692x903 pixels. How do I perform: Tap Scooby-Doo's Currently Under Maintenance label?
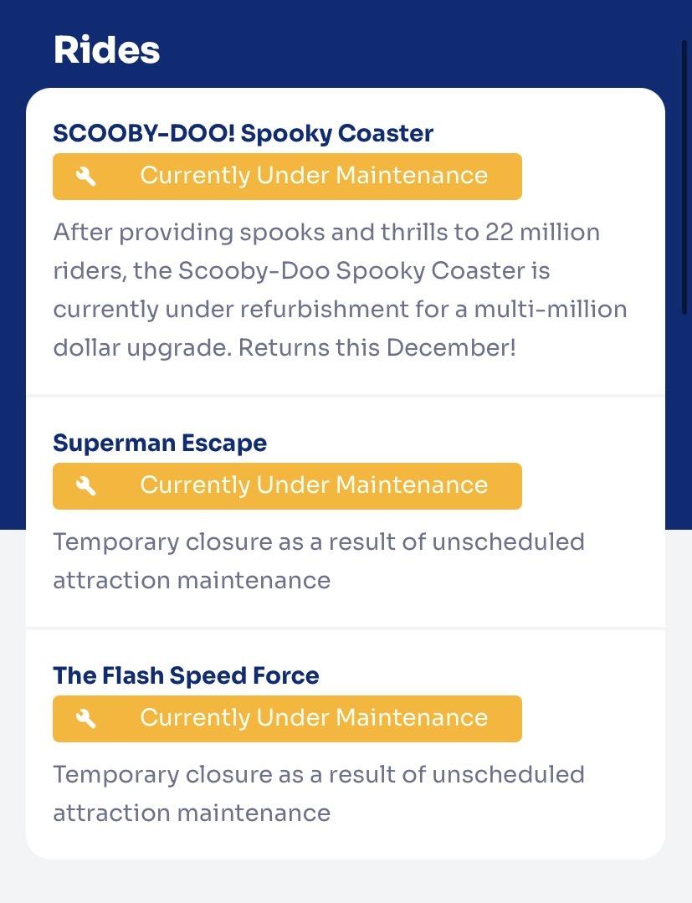[313, 176]
